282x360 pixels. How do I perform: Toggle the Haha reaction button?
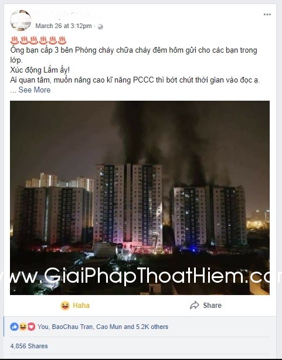pyautogui.click(x=75, y=306)
